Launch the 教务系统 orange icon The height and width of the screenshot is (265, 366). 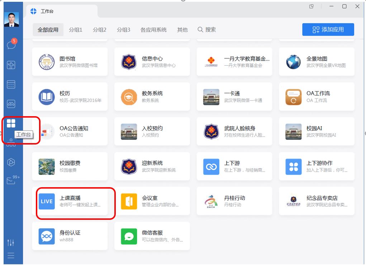coord(129,97)
